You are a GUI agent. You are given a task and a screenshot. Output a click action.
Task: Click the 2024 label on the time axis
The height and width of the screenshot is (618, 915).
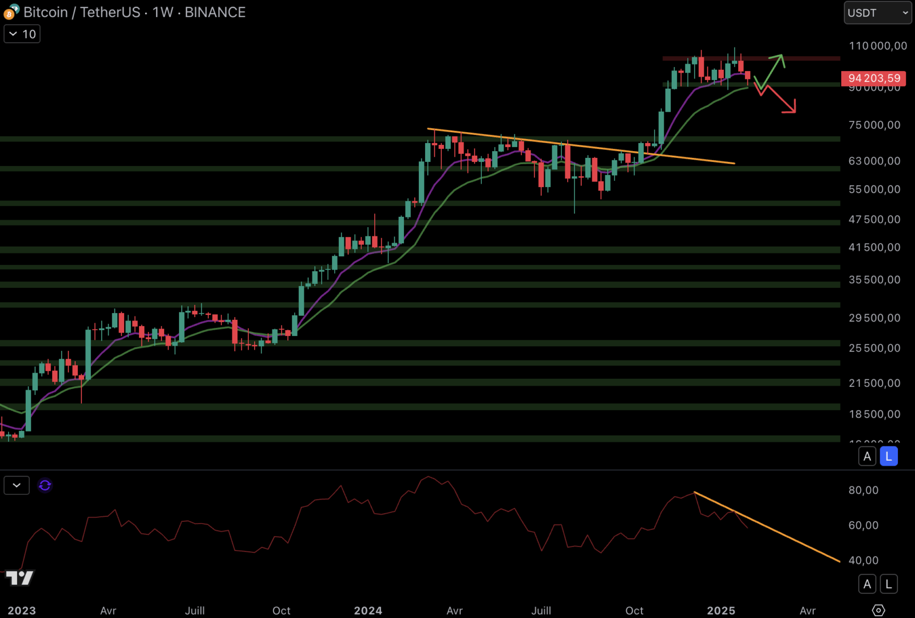pos(368,611)
